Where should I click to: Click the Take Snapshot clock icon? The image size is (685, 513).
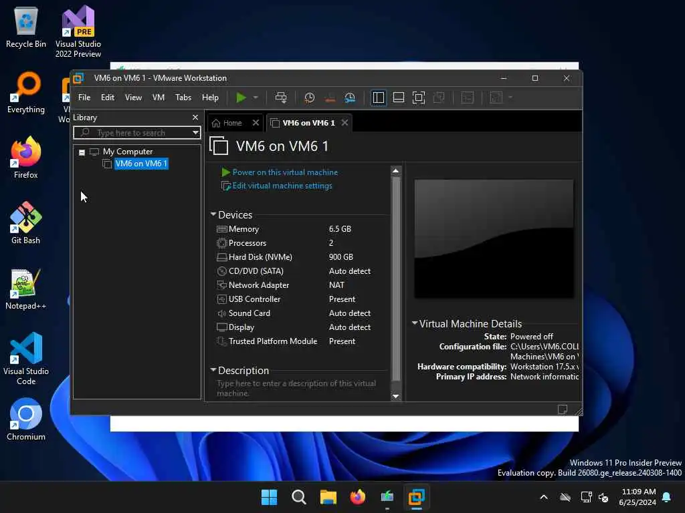pos(309,98)
